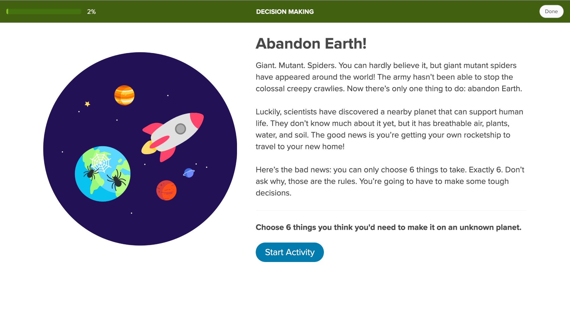Click the white spider web on Earth
The image size is (570, 321).
coord(100,162)
